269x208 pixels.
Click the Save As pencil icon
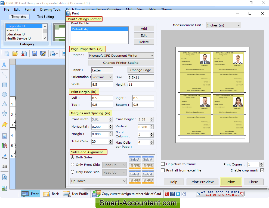pyautogui.click(x=43, y=53)
